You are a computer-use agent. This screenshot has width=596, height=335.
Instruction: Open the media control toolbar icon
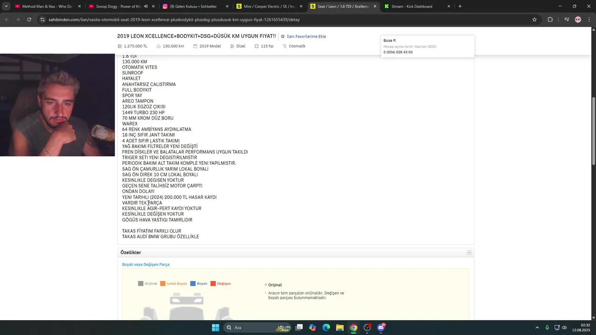pos(567,20)
